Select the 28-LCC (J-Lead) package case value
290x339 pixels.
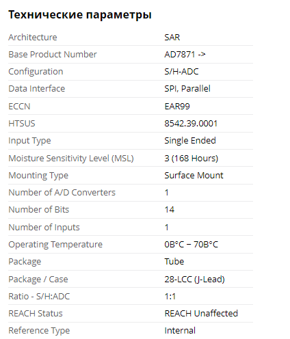point(195,280)
